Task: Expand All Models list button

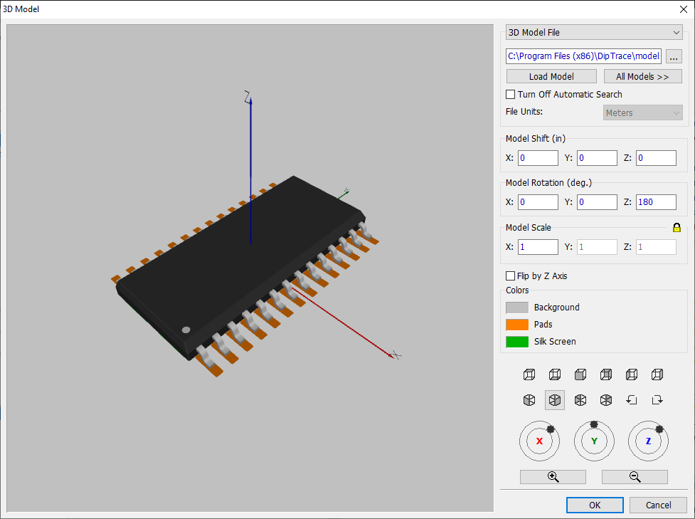Action: (642, 76)
